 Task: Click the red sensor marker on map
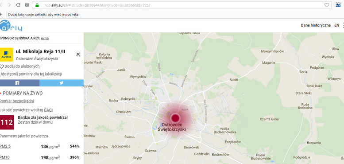pos(175,118)
